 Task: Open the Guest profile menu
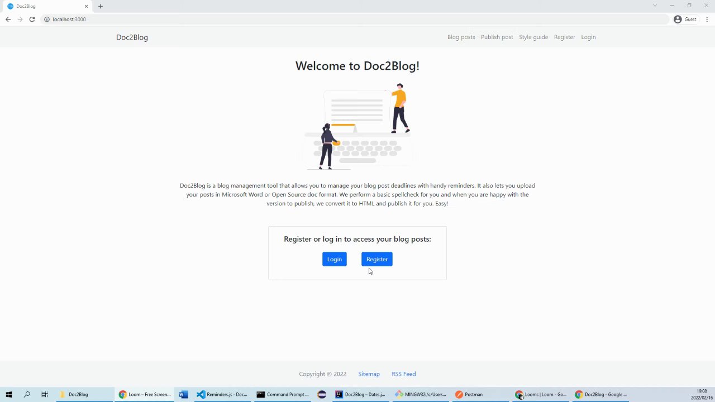(685, 19)
